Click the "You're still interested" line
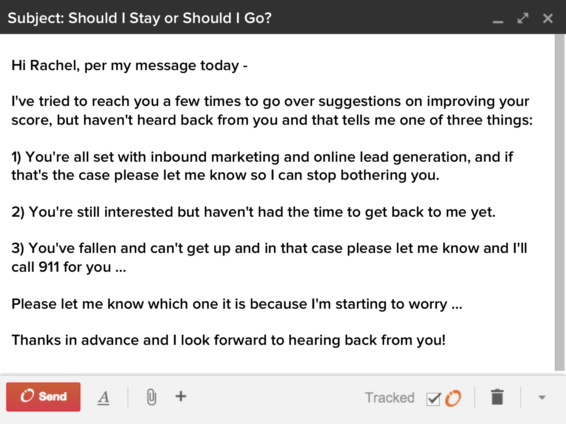The width and height of the screenshot is (566, 424). point(253,212)
